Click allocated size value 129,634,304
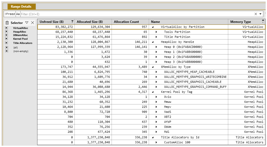 click(100, 27)
